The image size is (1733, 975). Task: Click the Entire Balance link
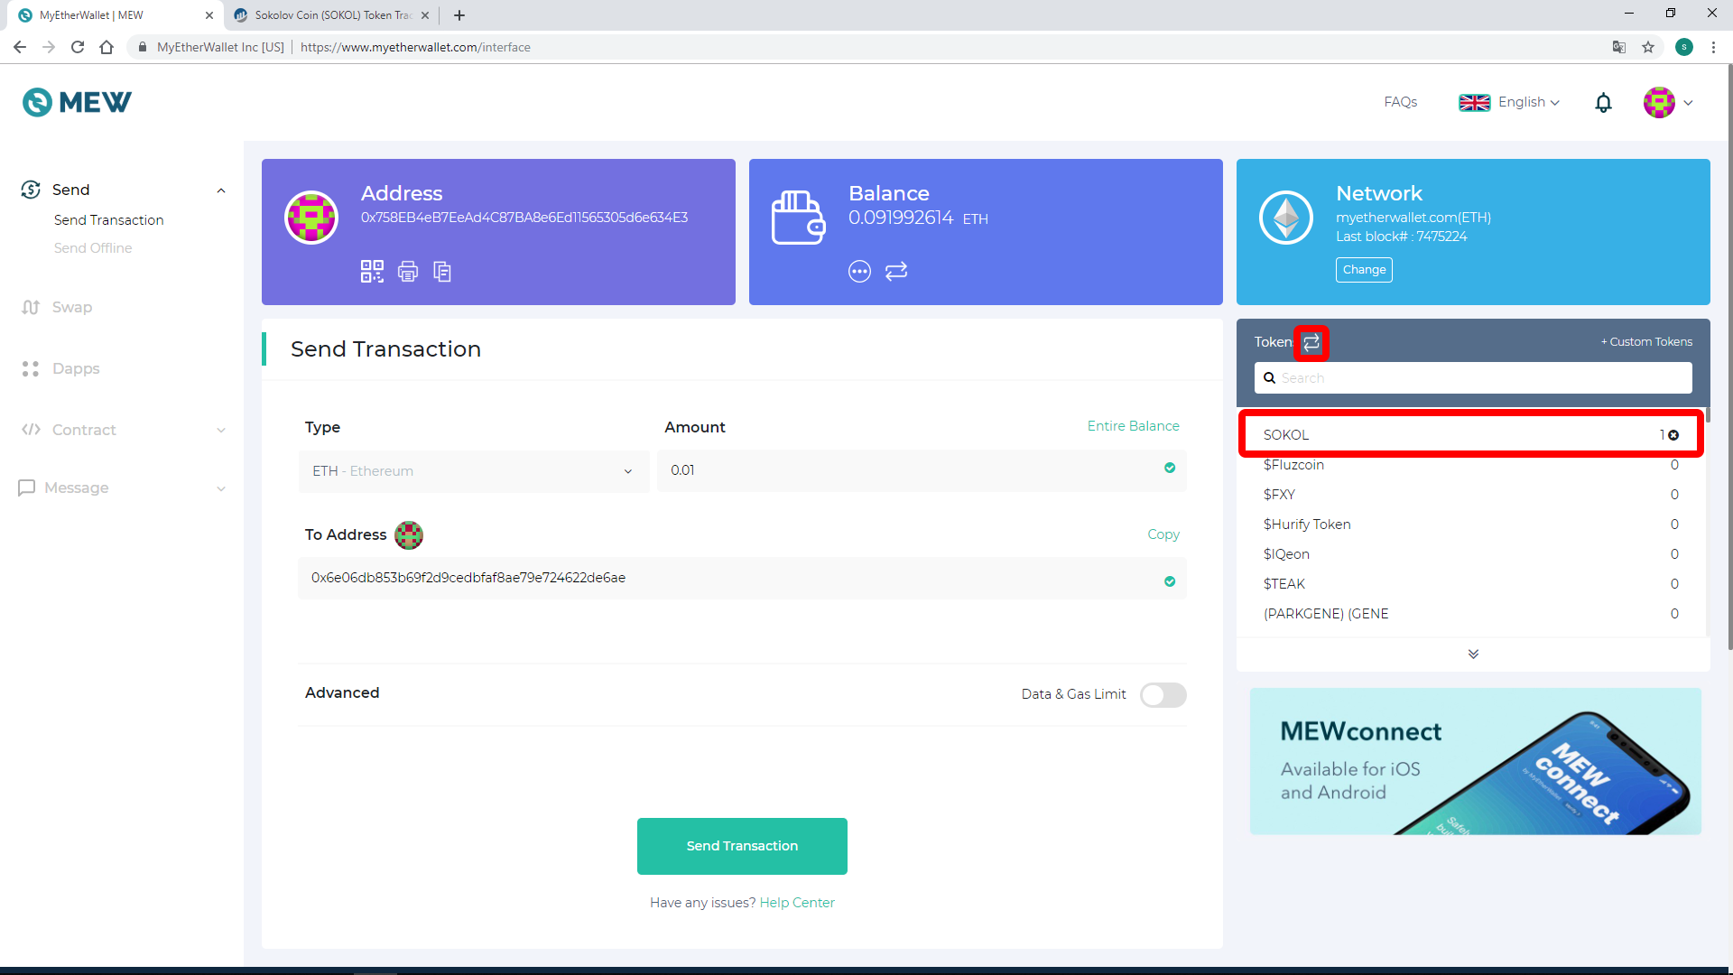[1133, 426]
